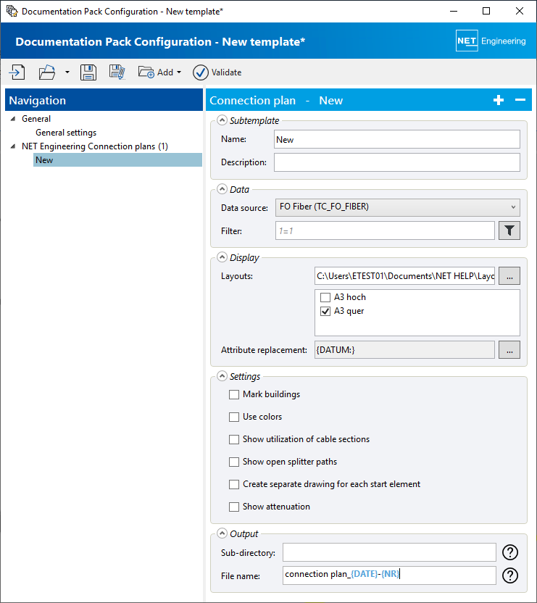Click help icon next to File name

[510, 575]
